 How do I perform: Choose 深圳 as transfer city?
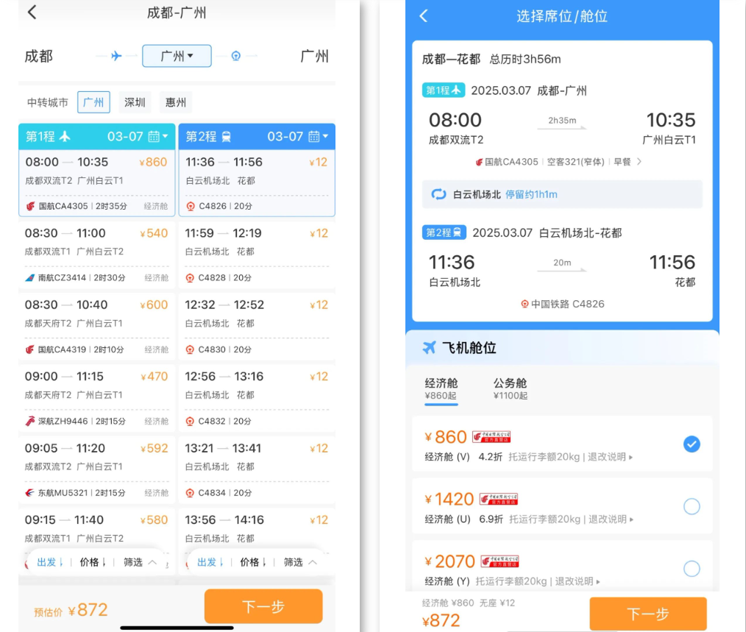pyautogui.click(x=135, y=102)
